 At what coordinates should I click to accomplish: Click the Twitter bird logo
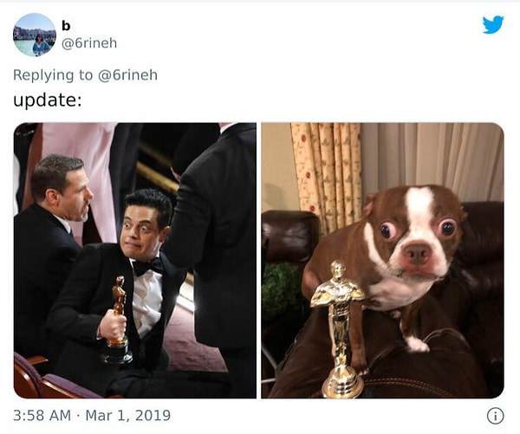coord(493,25)
